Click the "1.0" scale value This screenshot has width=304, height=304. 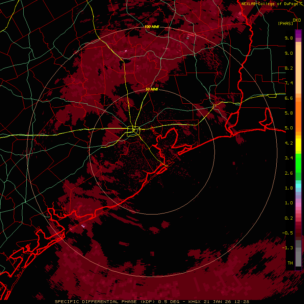click(289, 203)
